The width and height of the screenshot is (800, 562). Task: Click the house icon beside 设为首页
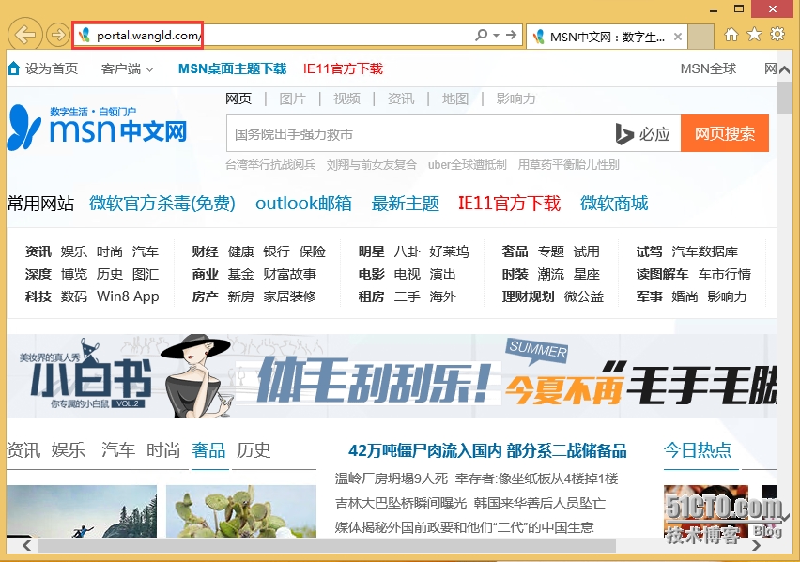pyautogui.click(x=14, y=68)
